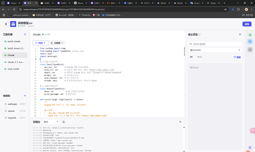Click the blue pinned extension icon
255x152 pixels.
tap(233, 10)
